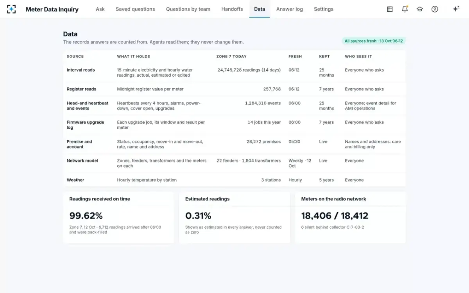The width and height of the screenshot is (469, 293).
Task: Click the 257,768 register reads count
Action: (x=272, y=89)
